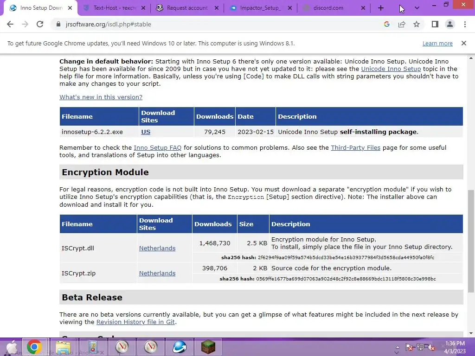Close the discord.com tab
The width and height of the screenshot is (475, 356).
coord(363,8)
